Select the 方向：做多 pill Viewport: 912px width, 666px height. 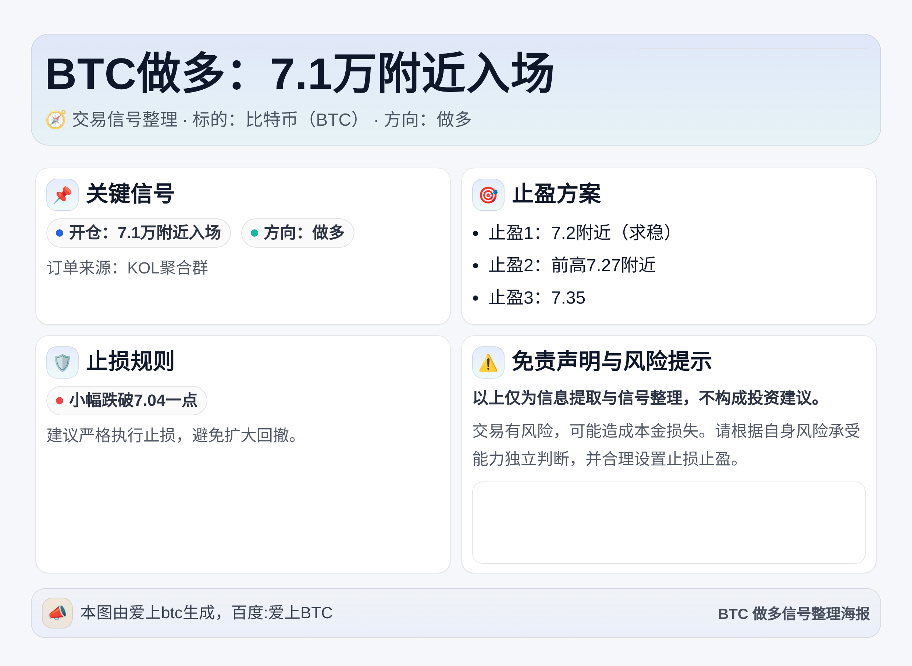pos(298,233)
